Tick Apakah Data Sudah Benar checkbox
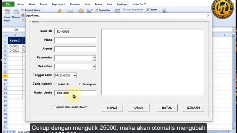 coord(54,107)
